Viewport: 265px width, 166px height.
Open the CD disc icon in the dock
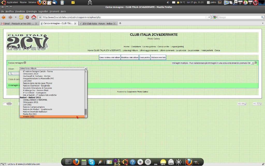tap(140, 162)
